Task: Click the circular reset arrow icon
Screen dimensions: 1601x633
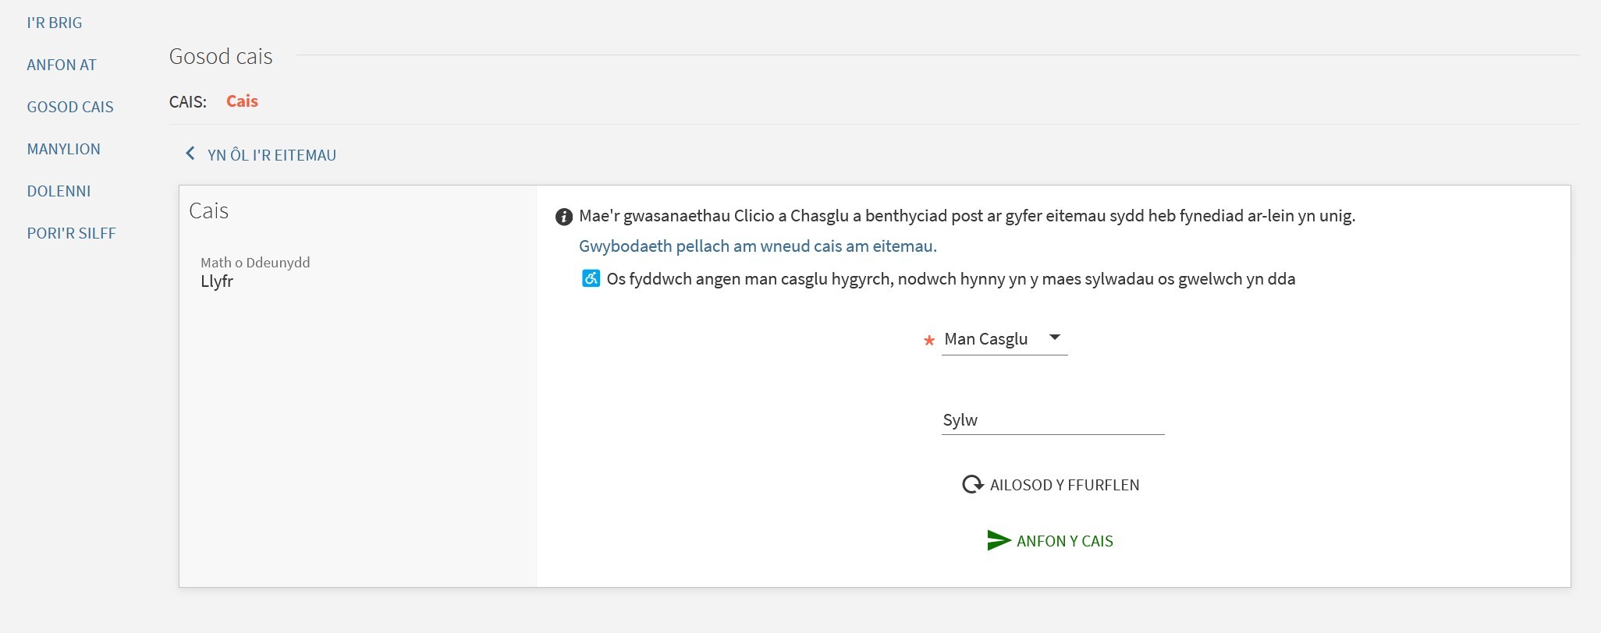Action: pos(973,485)
